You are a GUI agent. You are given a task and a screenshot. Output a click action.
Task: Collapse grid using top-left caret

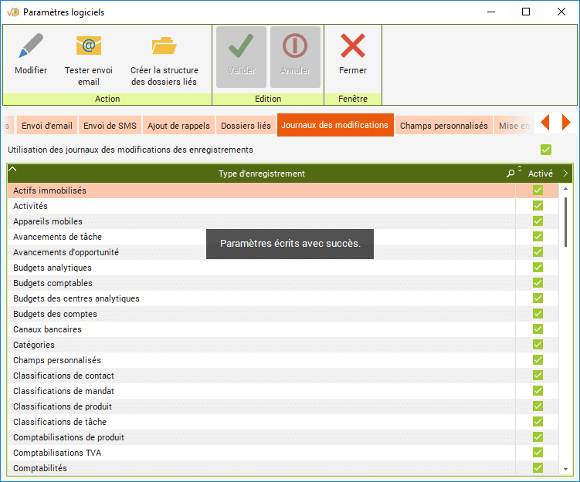(x=12, y=170)
